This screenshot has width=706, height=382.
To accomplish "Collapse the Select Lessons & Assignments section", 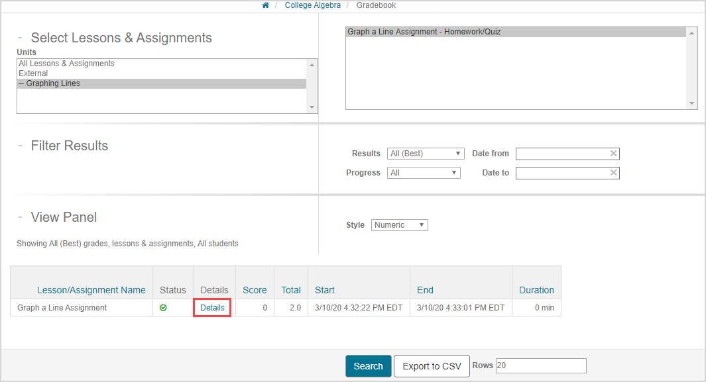I will 20,38.
